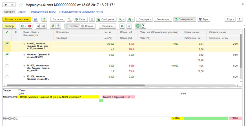Open the Задачи tab
This screenshot has height=126, width=246.
click(x=22, y=12)
